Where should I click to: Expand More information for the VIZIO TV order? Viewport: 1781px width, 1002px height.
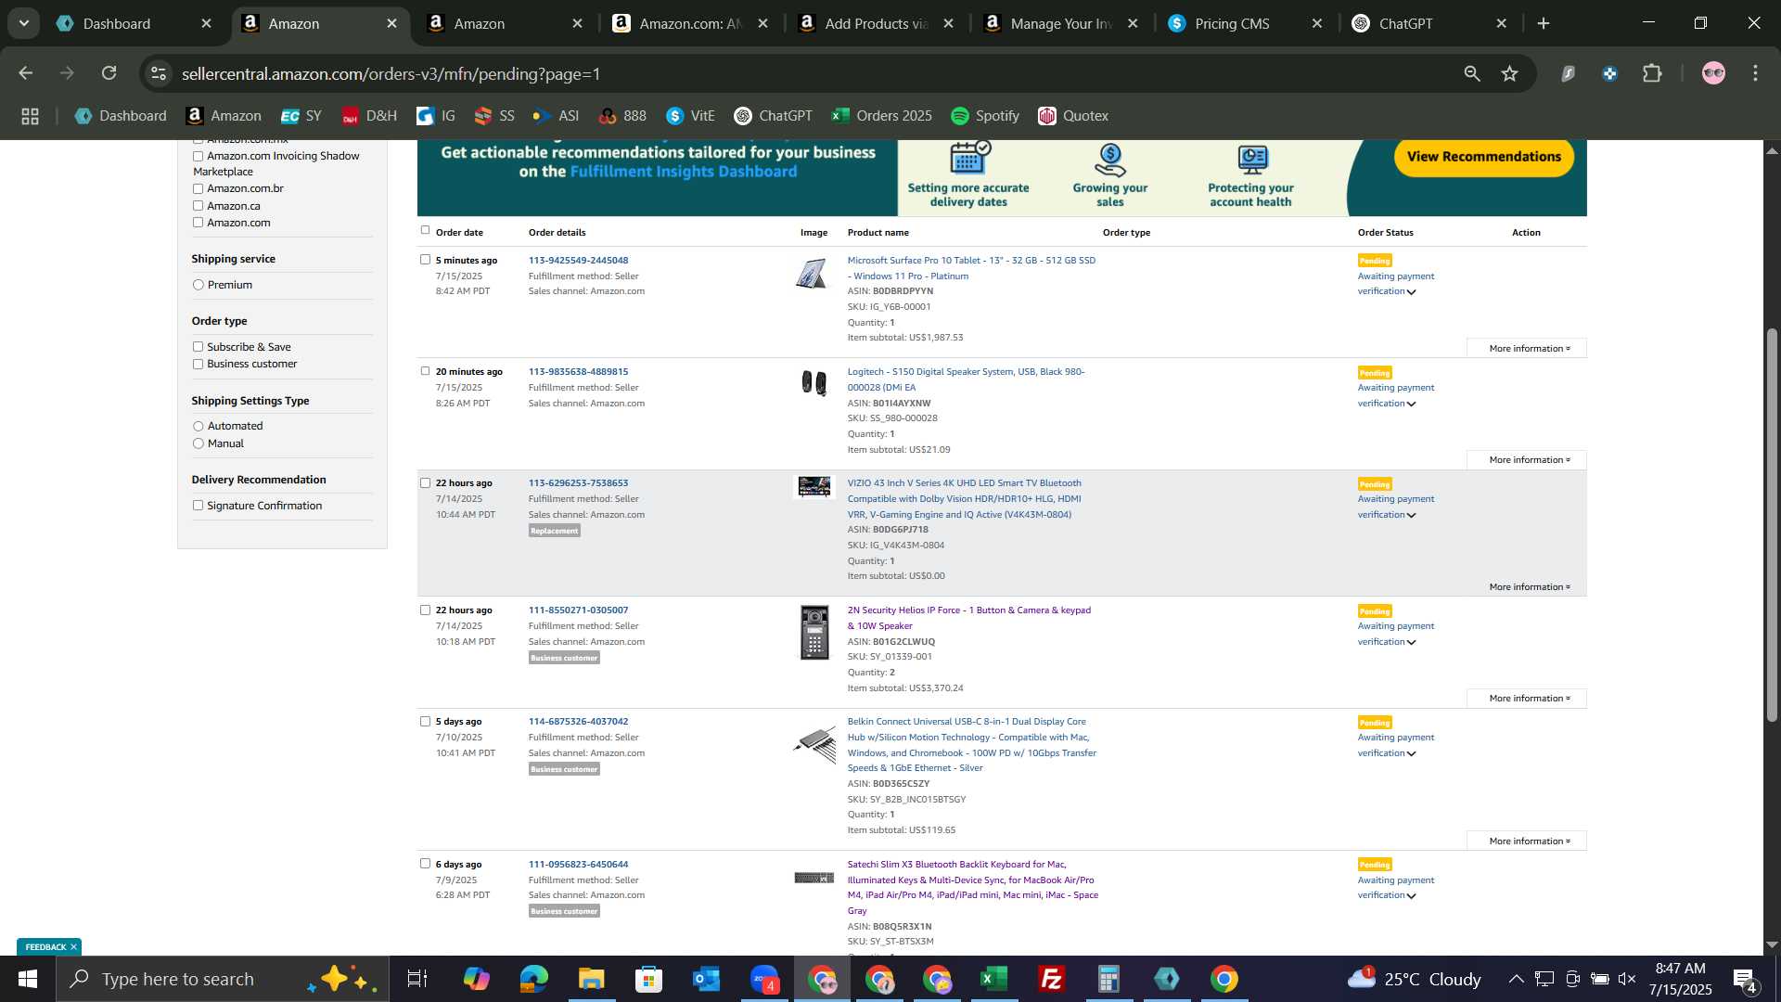click(x=1527, y=587)
